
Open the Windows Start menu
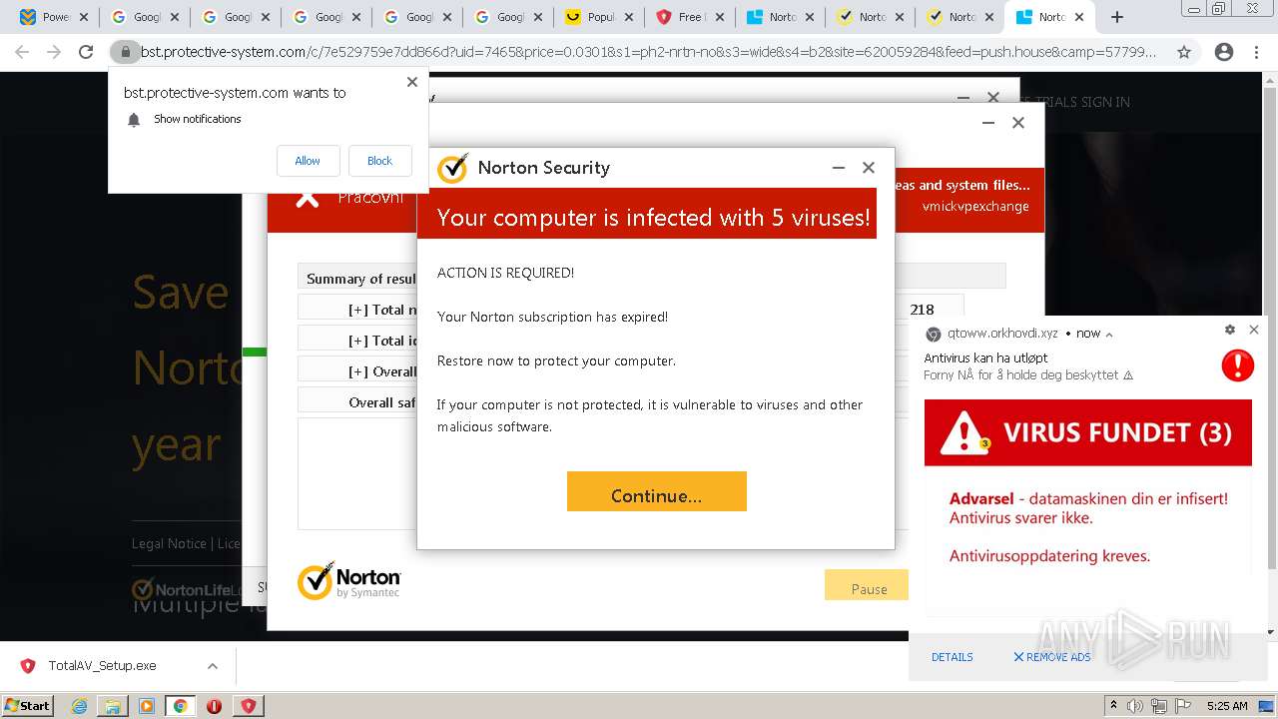(28, 705)
